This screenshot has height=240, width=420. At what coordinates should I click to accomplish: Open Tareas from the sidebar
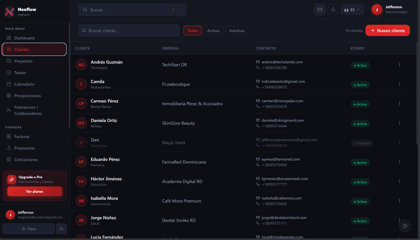[35, 73]
